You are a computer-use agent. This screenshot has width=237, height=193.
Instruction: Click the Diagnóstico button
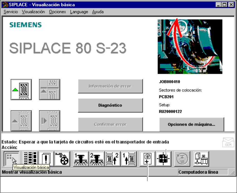click(x=110, y=105)
